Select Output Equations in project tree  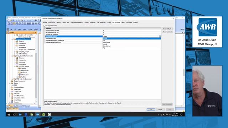19,81
